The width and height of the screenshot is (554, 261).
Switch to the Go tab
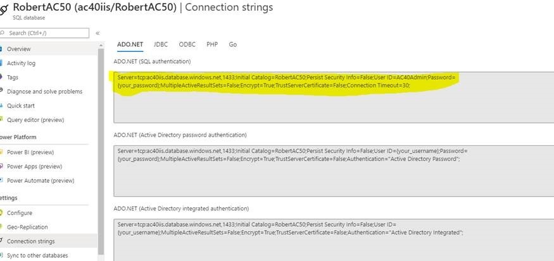click(x=233, y=45)
